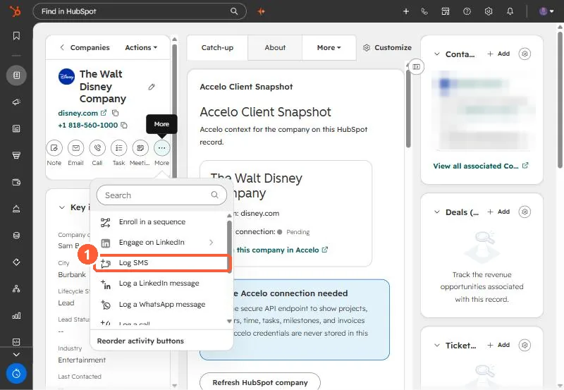Go back to Companies list
564x390 pixels.
(x=85, y=47)
